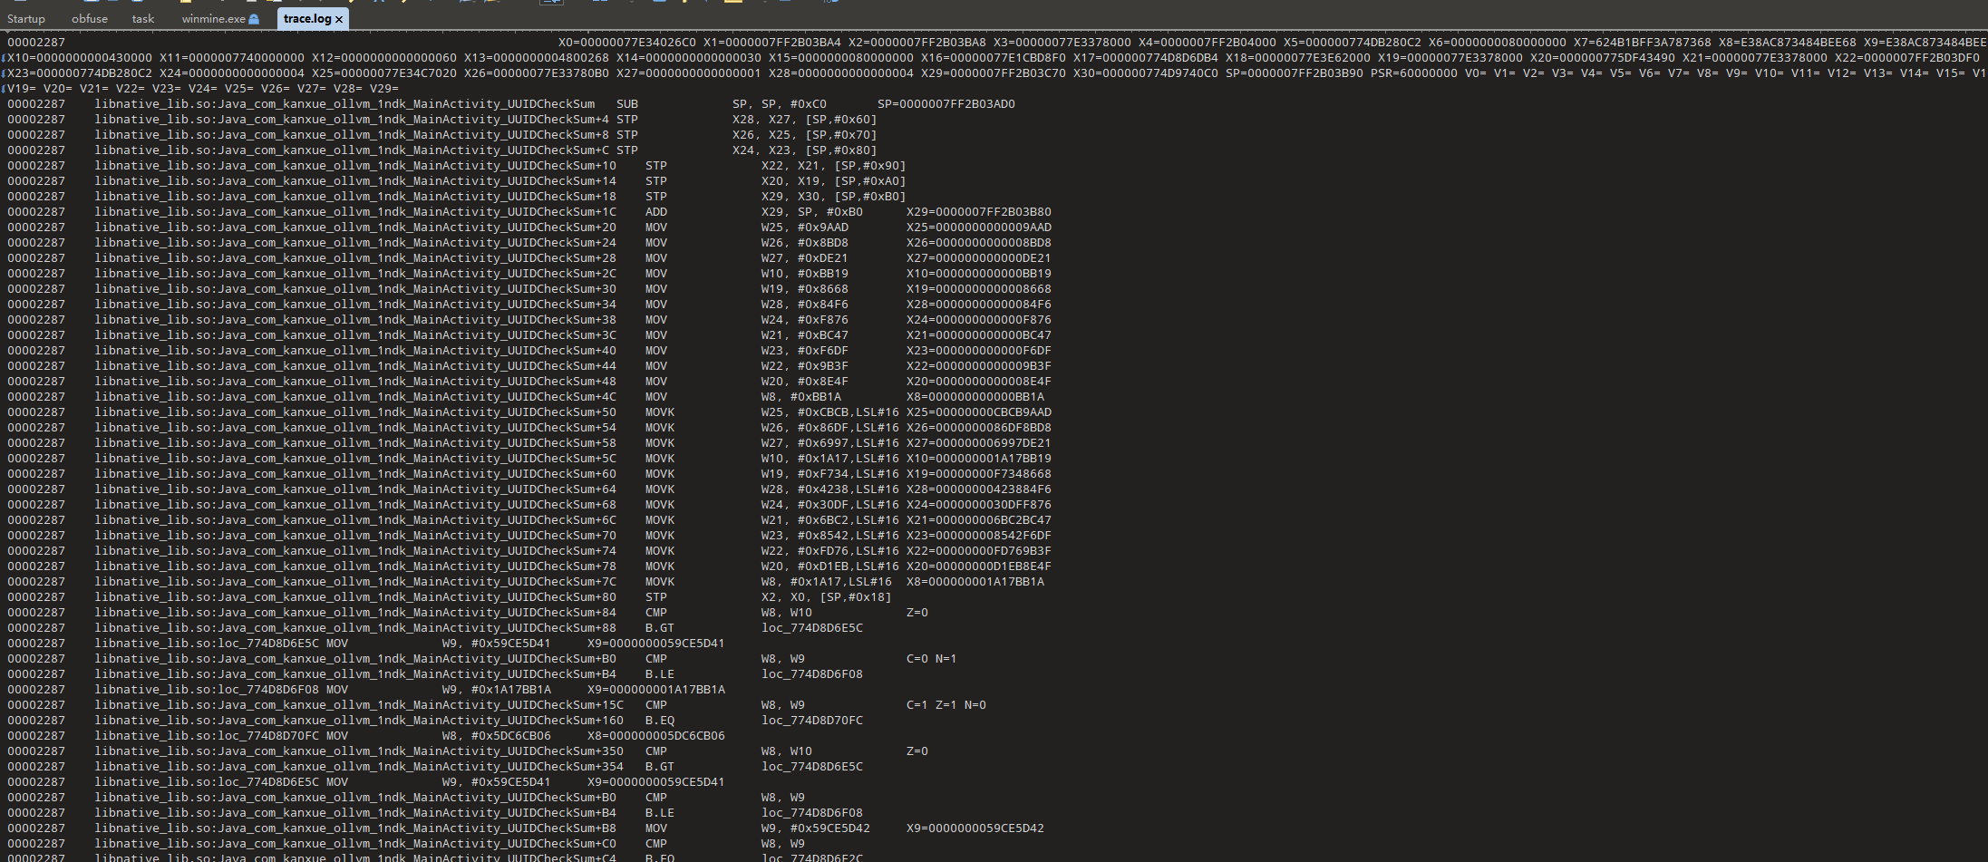1988x862 pixels.
Task: Click the UUIDCheckSum+84 CMP line
Action: [468, 613]
